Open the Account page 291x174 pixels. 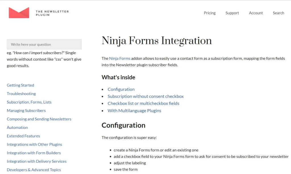256,13
